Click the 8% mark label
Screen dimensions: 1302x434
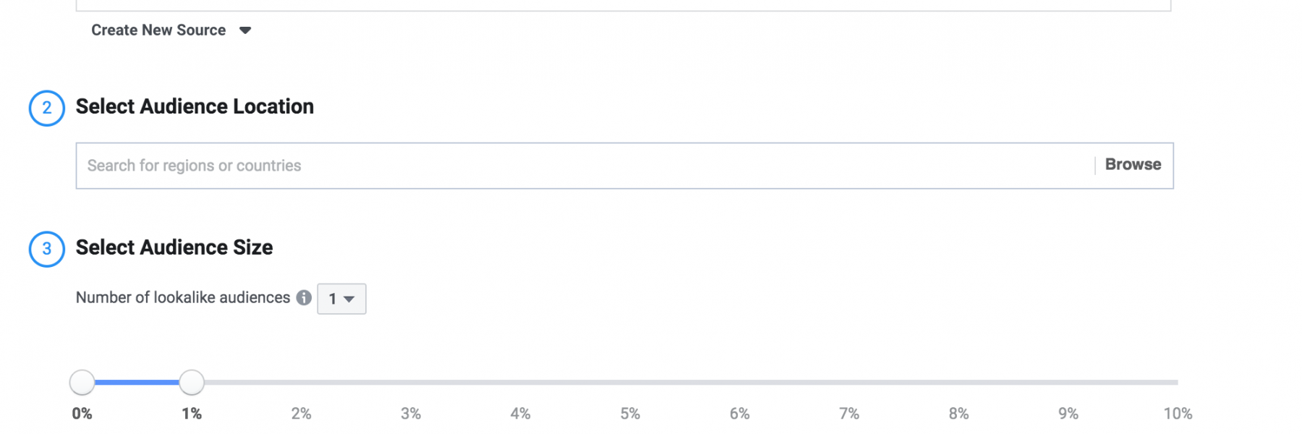tap(958, 414)
